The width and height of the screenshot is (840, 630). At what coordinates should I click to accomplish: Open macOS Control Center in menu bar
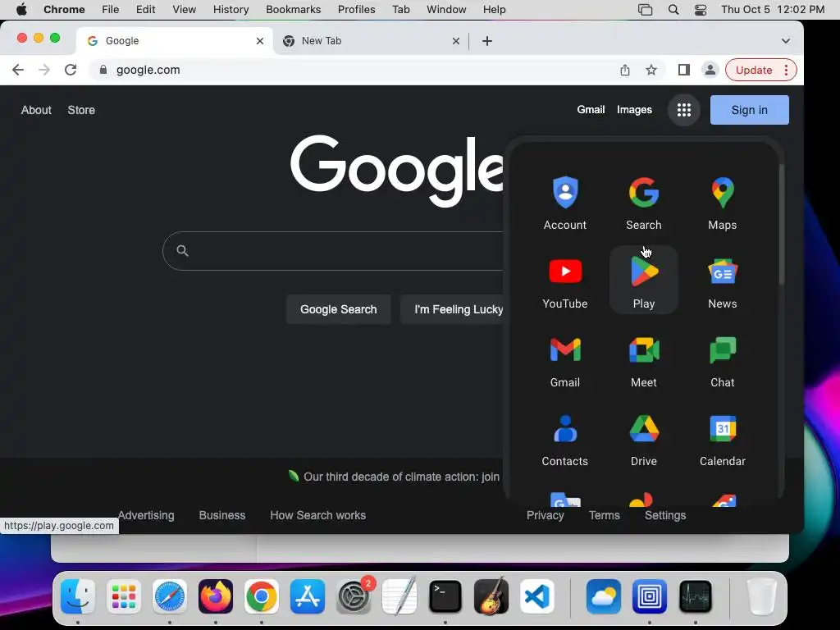701,10
